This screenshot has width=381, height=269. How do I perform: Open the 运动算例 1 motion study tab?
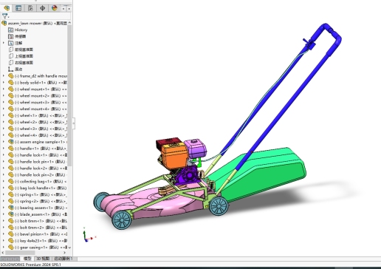(x=63, y=259)
